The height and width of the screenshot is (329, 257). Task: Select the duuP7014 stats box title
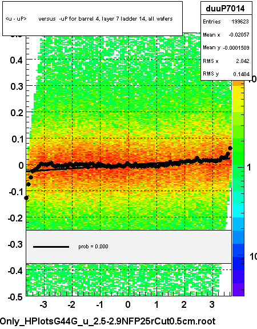(x=226, y=9)
